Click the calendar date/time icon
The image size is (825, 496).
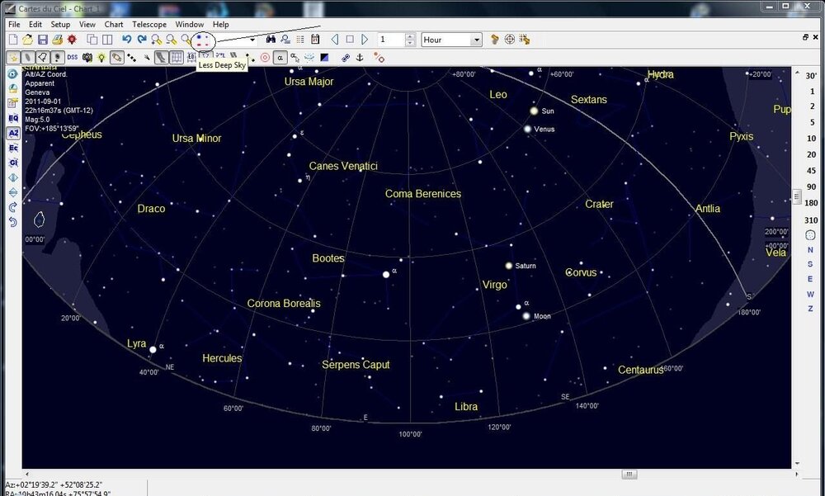click(x=315, y=40)
